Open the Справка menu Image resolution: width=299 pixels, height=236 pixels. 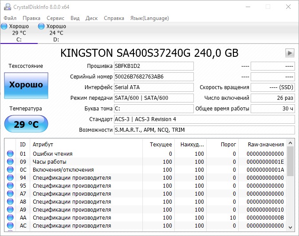coord(114,18)
